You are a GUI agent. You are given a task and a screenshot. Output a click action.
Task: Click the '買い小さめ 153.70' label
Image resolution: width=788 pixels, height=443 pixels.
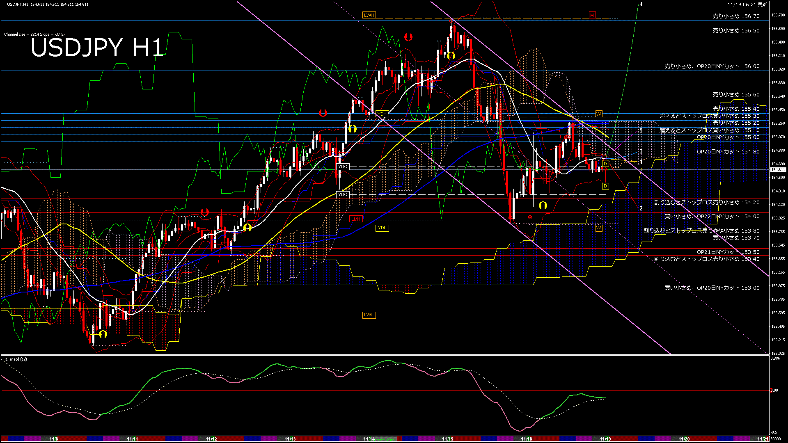click(x=736, y=238)
